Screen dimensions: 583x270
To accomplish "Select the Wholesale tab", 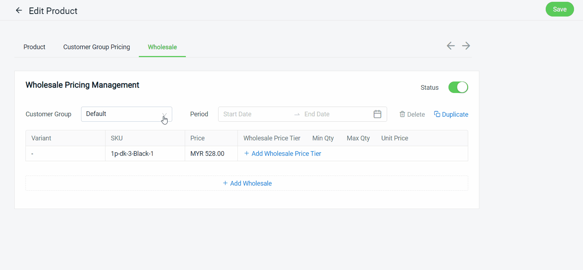I will pos(162,47).
